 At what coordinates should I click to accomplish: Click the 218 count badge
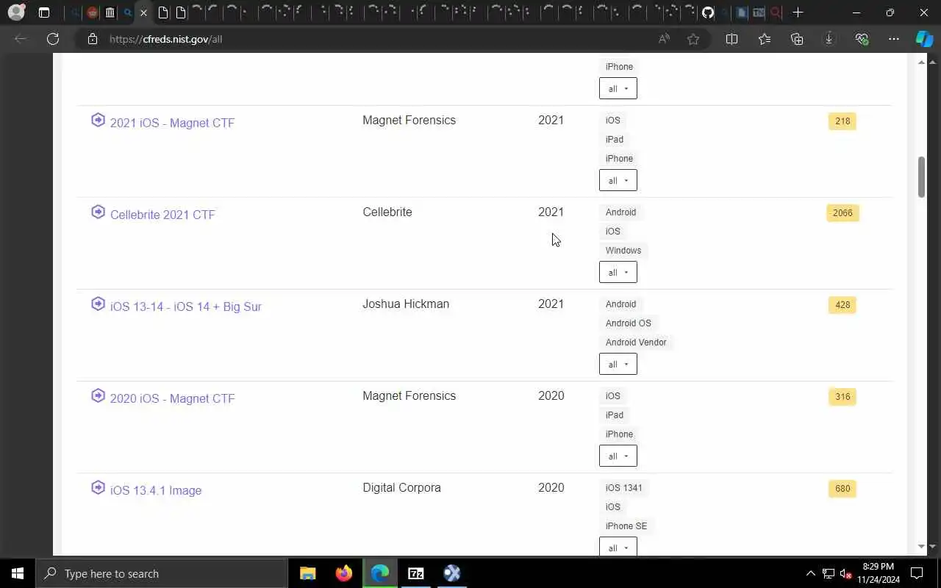pyautogui.click(x=842, y=121)
